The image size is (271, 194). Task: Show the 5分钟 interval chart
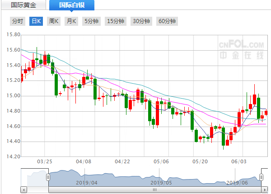(x=92, y=21)
